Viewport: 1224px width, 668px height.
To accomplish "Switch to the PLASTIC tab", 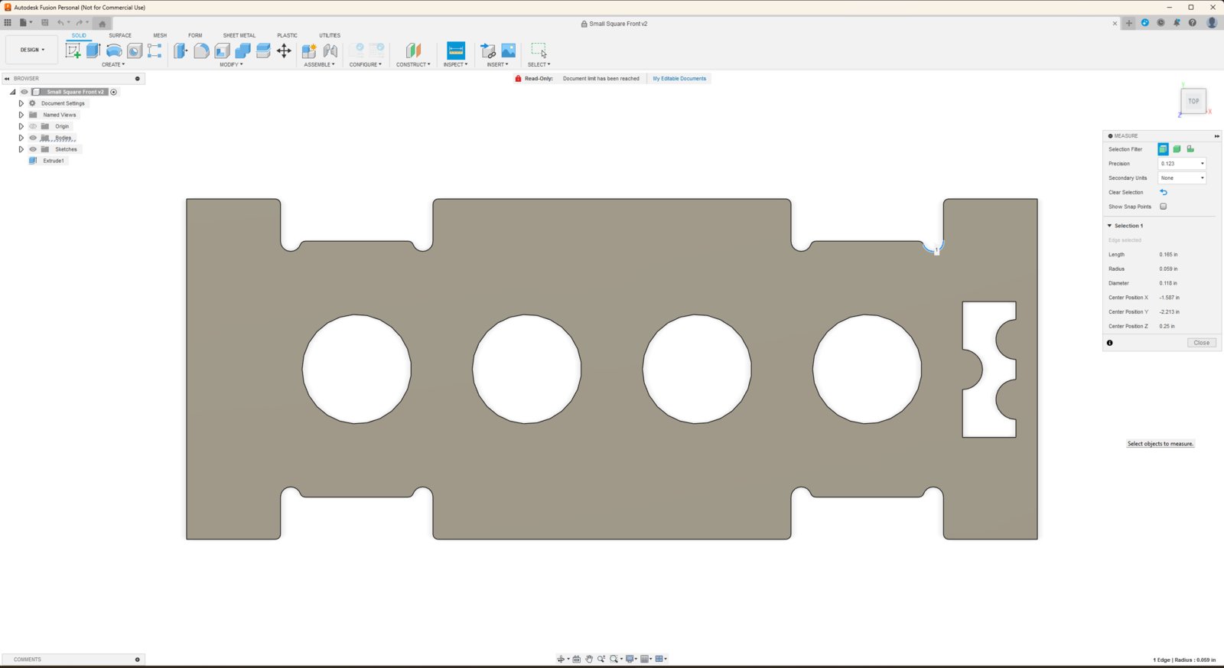I will (288, 35).
